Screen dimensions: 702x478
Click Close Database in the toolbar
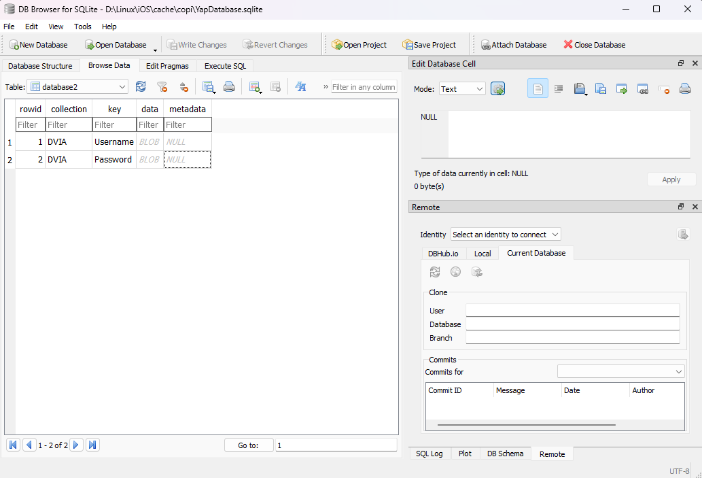594,45
